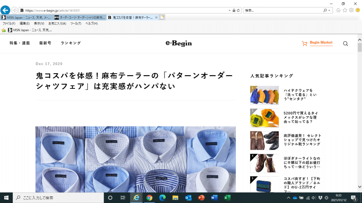The image size is (362, 203).
Task: Close the 鬼コスパを体感 tab
Action: [156, 18]
